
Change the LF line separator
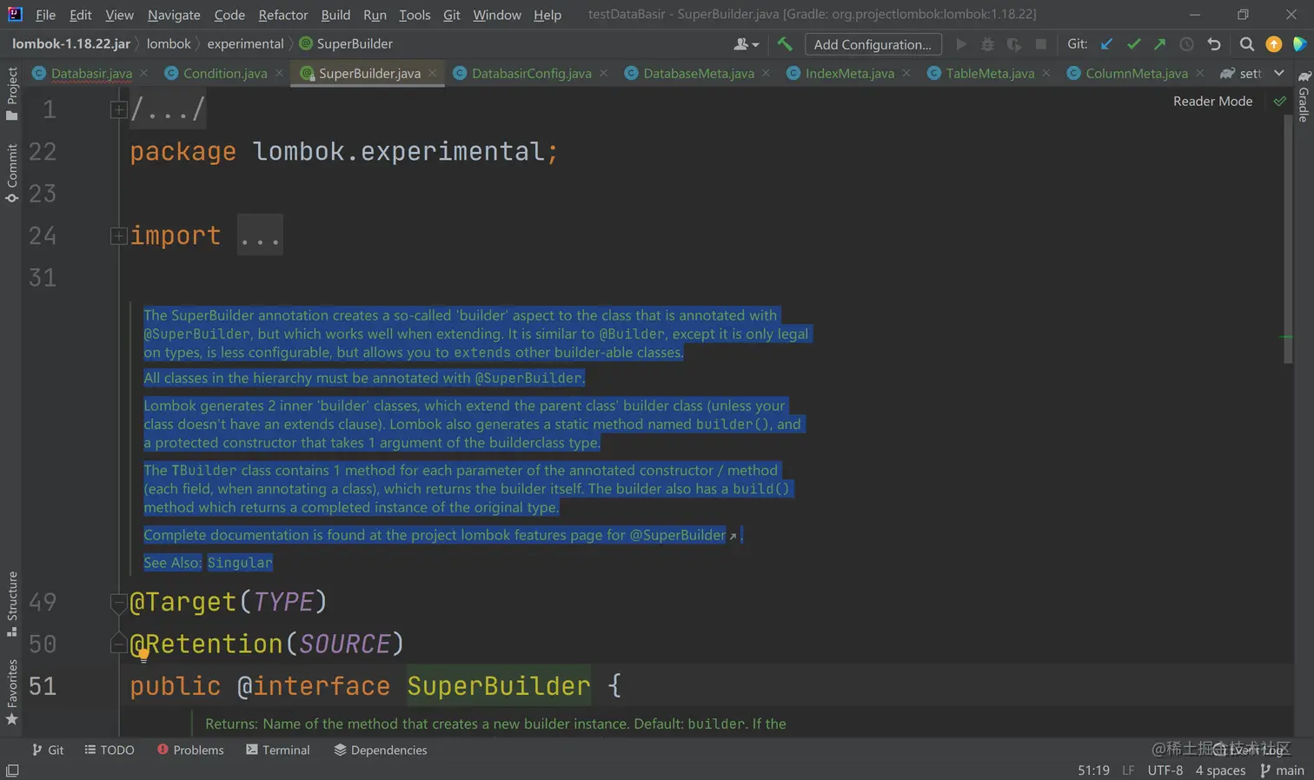pyautogui.click(x=1128, y=770)
